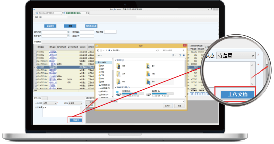This screenshot has height=144, width=274.
Task: Click the small 上传文档 button
Action: coord(76,120)
